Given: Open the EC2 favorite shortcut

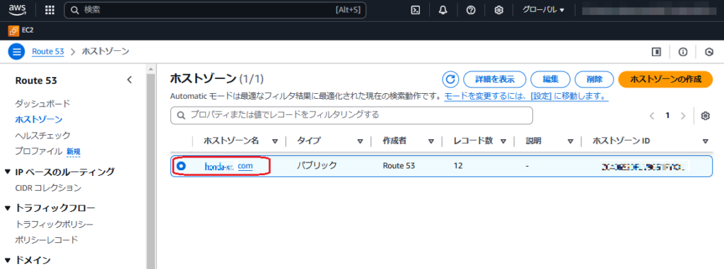Looking at the screenshot, I should pos(21,30).
